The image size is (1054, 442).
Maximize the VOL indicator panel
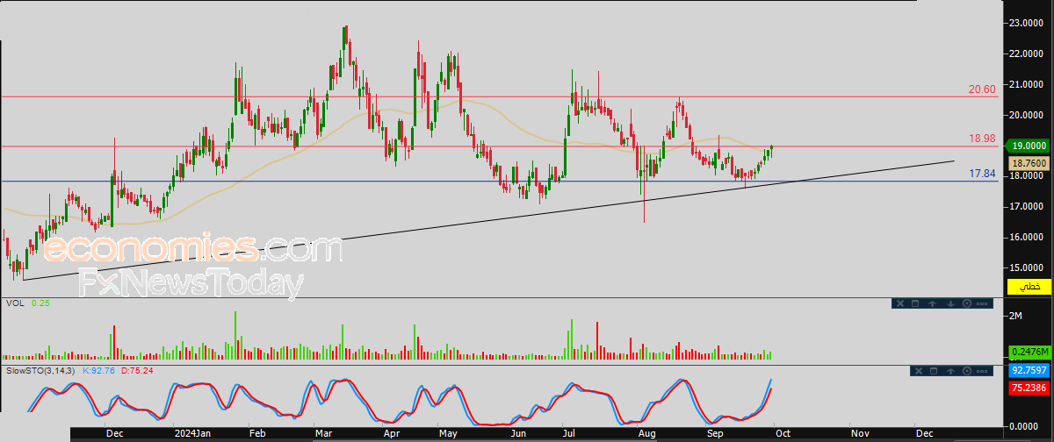pyautogui.click(x=915, y=303)
